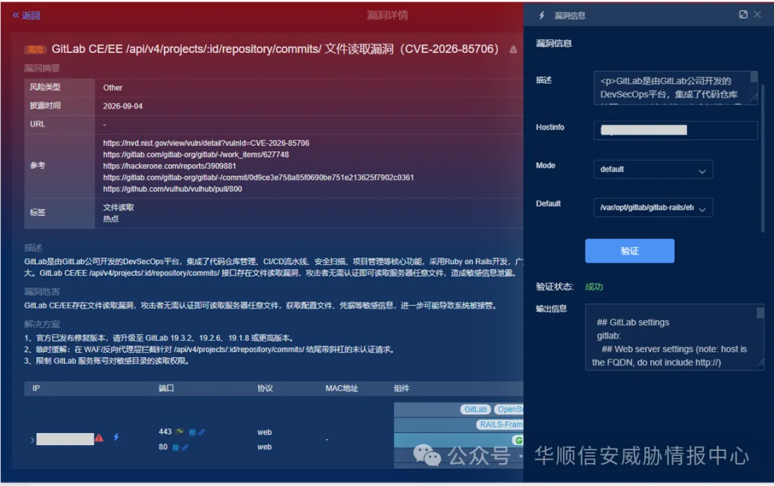
Task: Click the screen icon beside port 443
Action: 192,432
